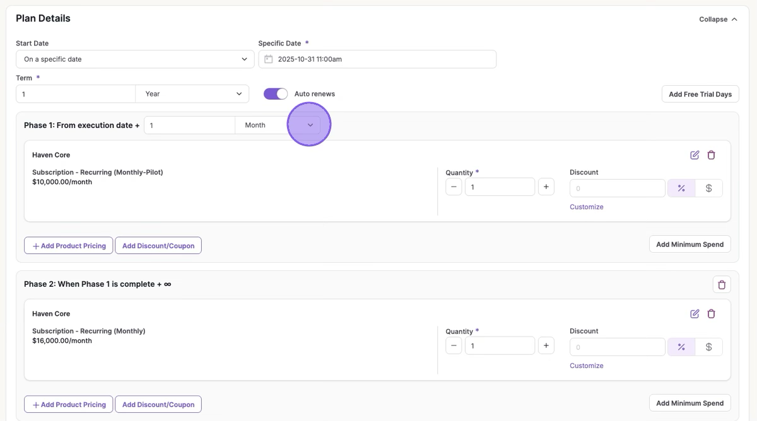This screenshot has height=421, width=757.
Task: Toggle Auto renews switch off
Action: coord(276,94)
